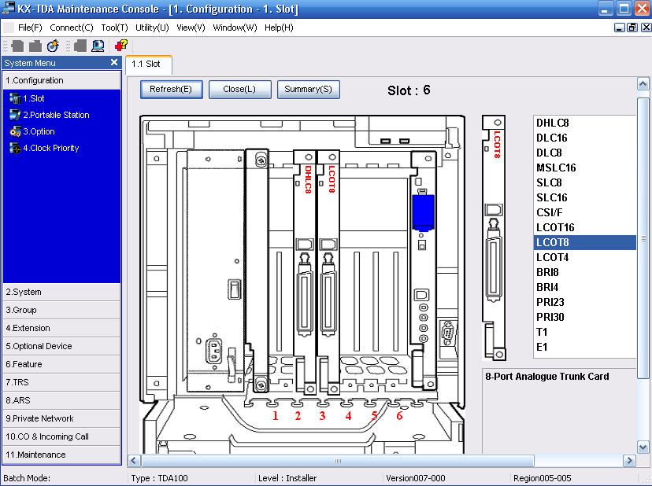This screenshot has height=486, width=652.
Task: Select SLC16 in card list
Action: click(x=584, y=197)
